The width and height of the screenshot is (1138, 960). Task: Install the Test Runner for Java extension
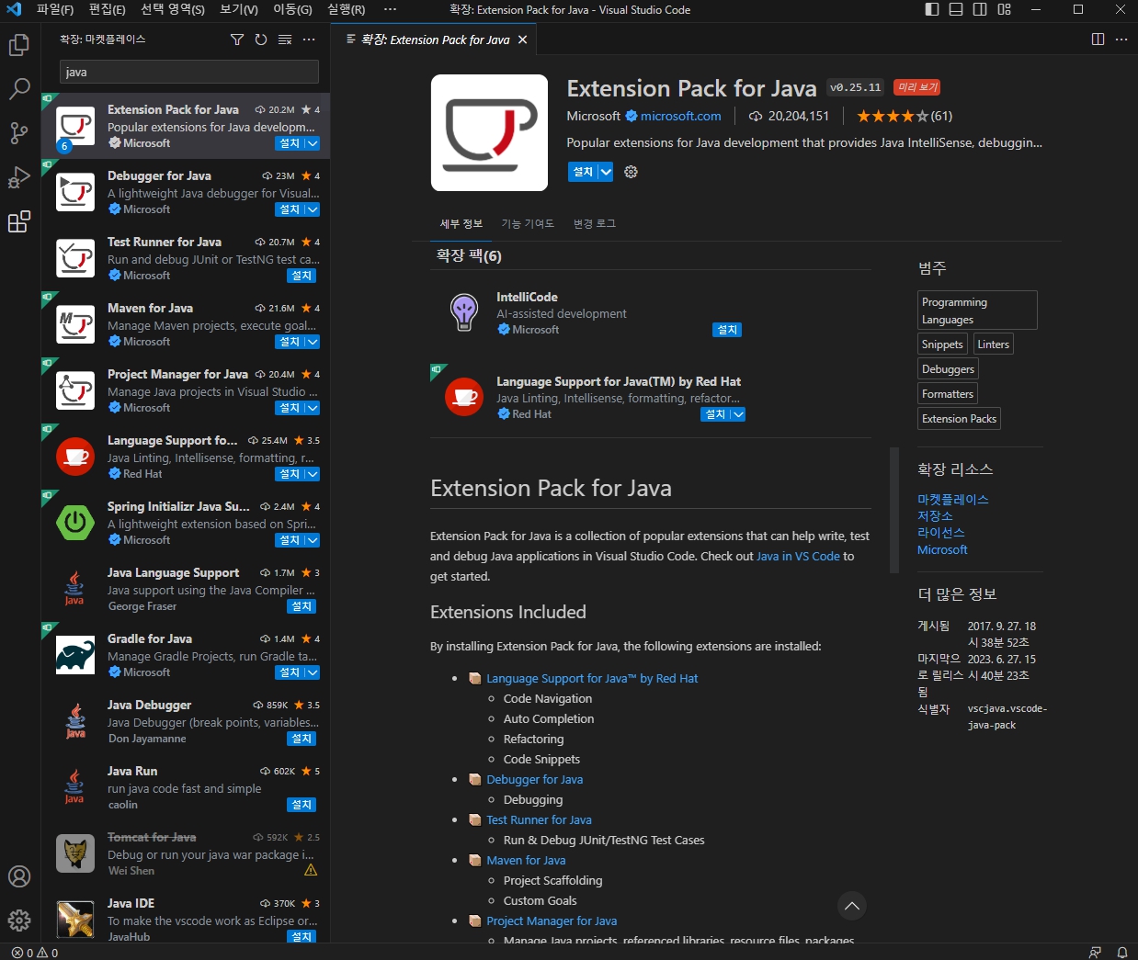point(302,276)
